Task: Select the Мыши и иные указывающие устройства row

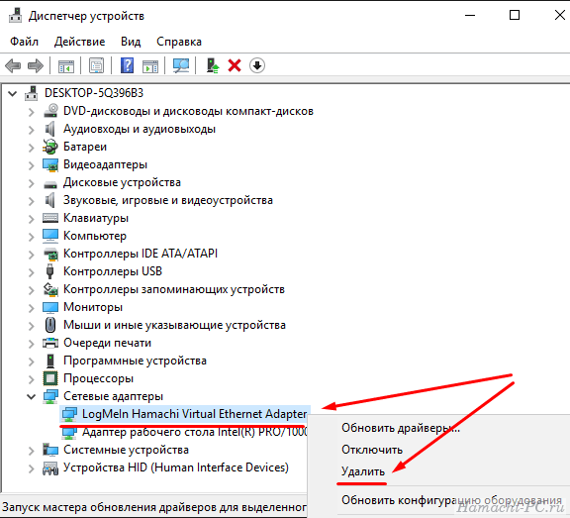Action: pos(174,325)
